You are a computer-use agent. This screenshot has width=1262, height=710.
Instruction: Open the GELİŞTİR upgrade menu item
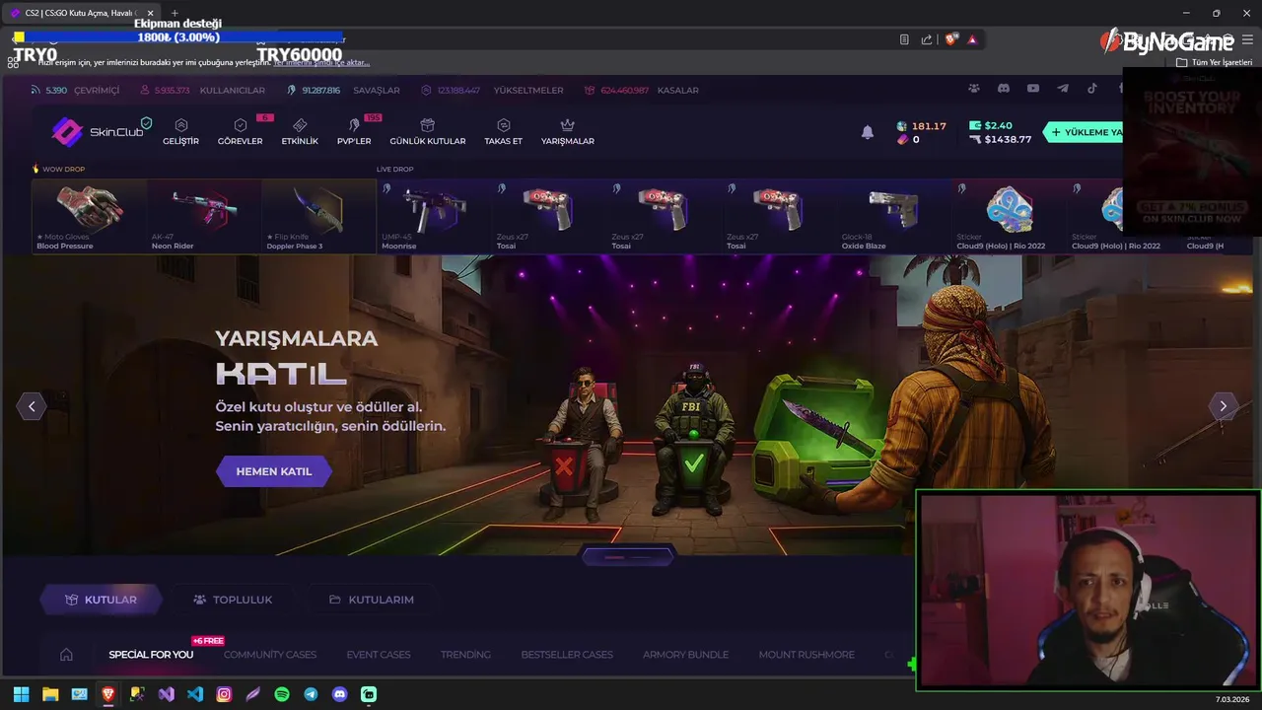(180, 132)
